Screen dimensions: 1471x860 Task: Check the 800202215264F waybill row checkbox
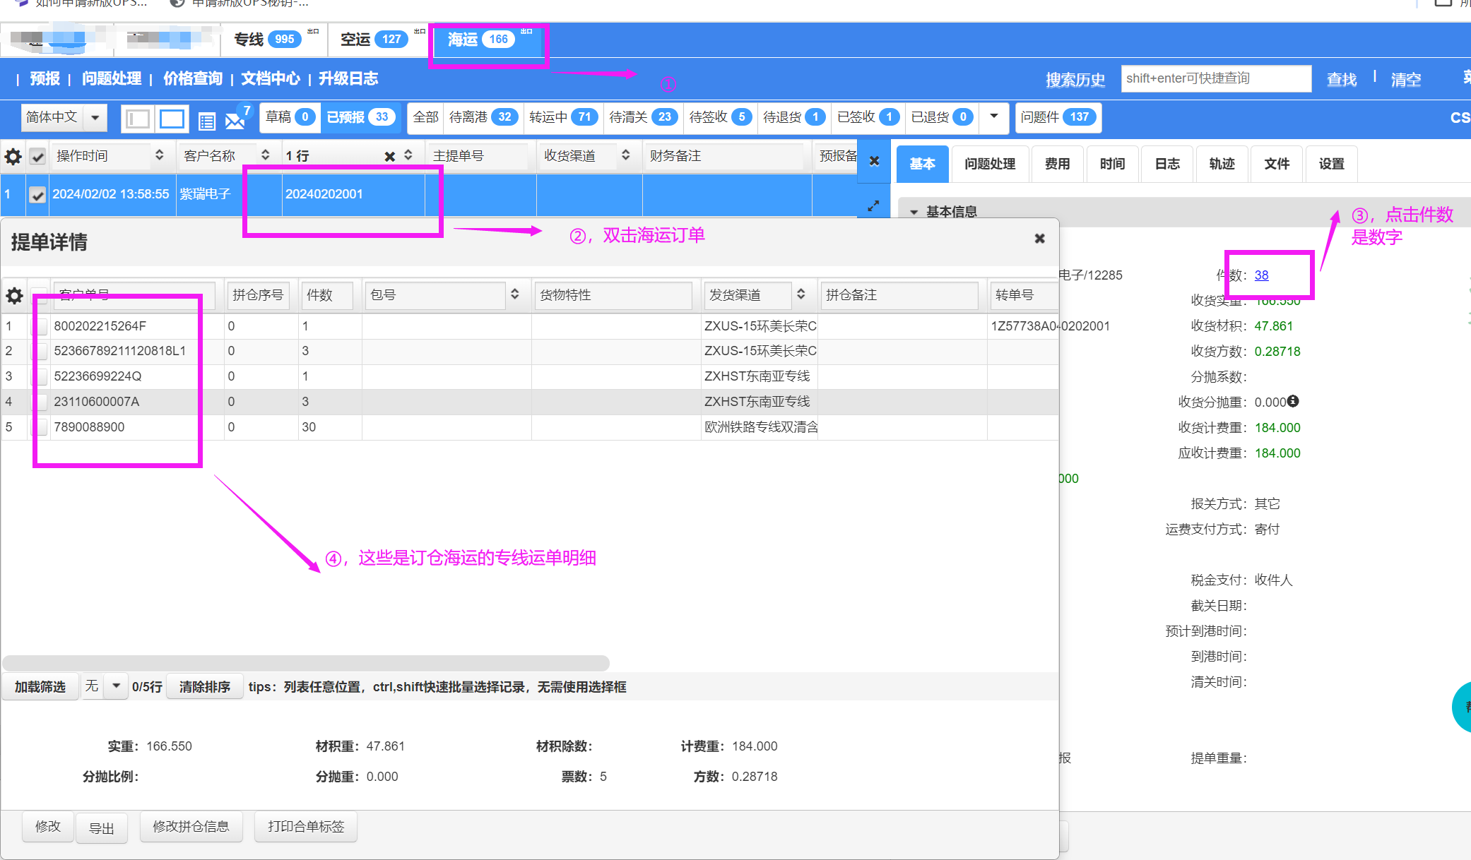point(41,326)
